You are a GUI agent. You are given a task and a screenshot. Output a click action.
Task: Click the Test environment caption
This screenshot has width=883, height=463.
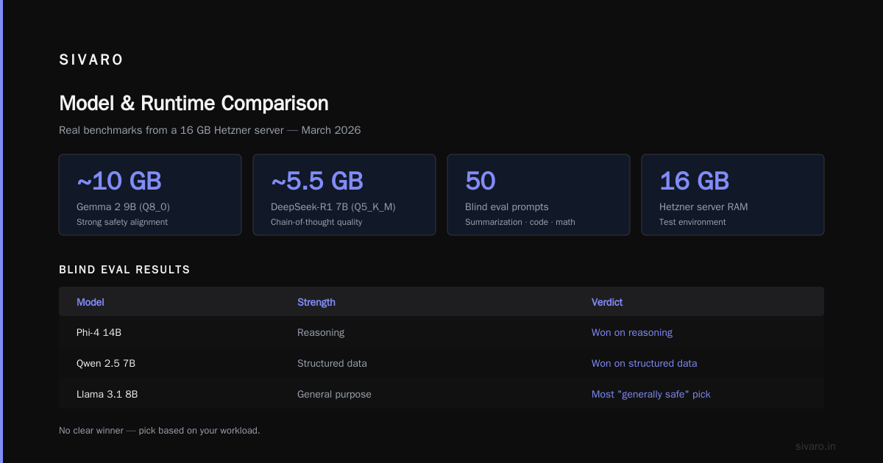pos(692,222)
